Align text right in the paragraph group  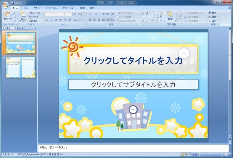tap(99, 20)
